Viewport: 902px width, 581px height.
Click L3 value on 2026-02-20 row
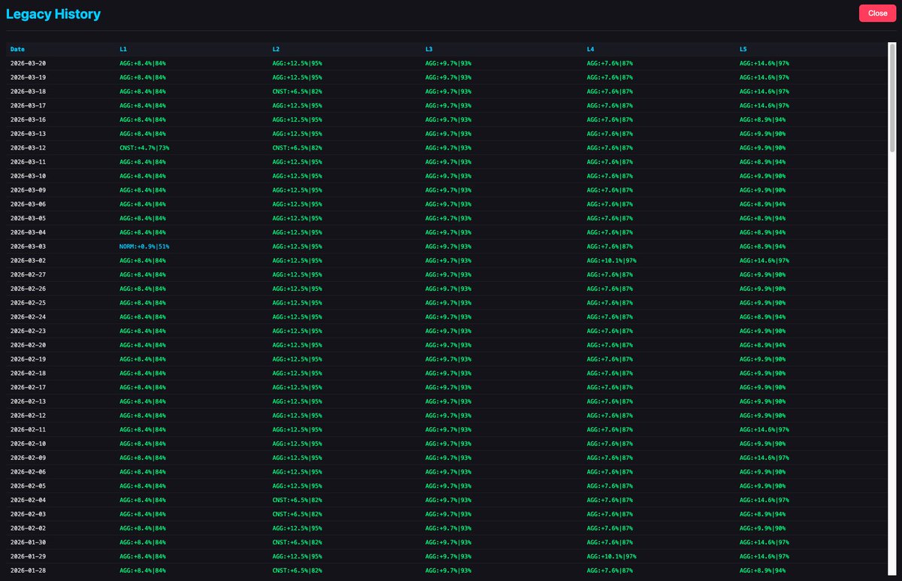449,345
